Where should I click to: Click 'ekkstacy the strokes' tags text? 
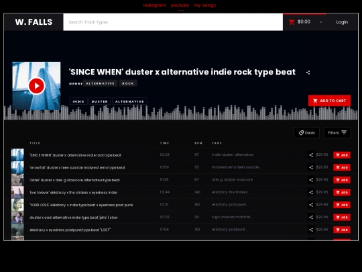(231, 192)
